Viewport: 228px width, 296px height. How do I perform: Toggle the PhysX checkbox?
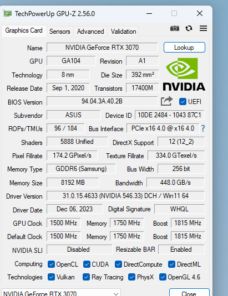pyautogui.click(x=131, y=277)
